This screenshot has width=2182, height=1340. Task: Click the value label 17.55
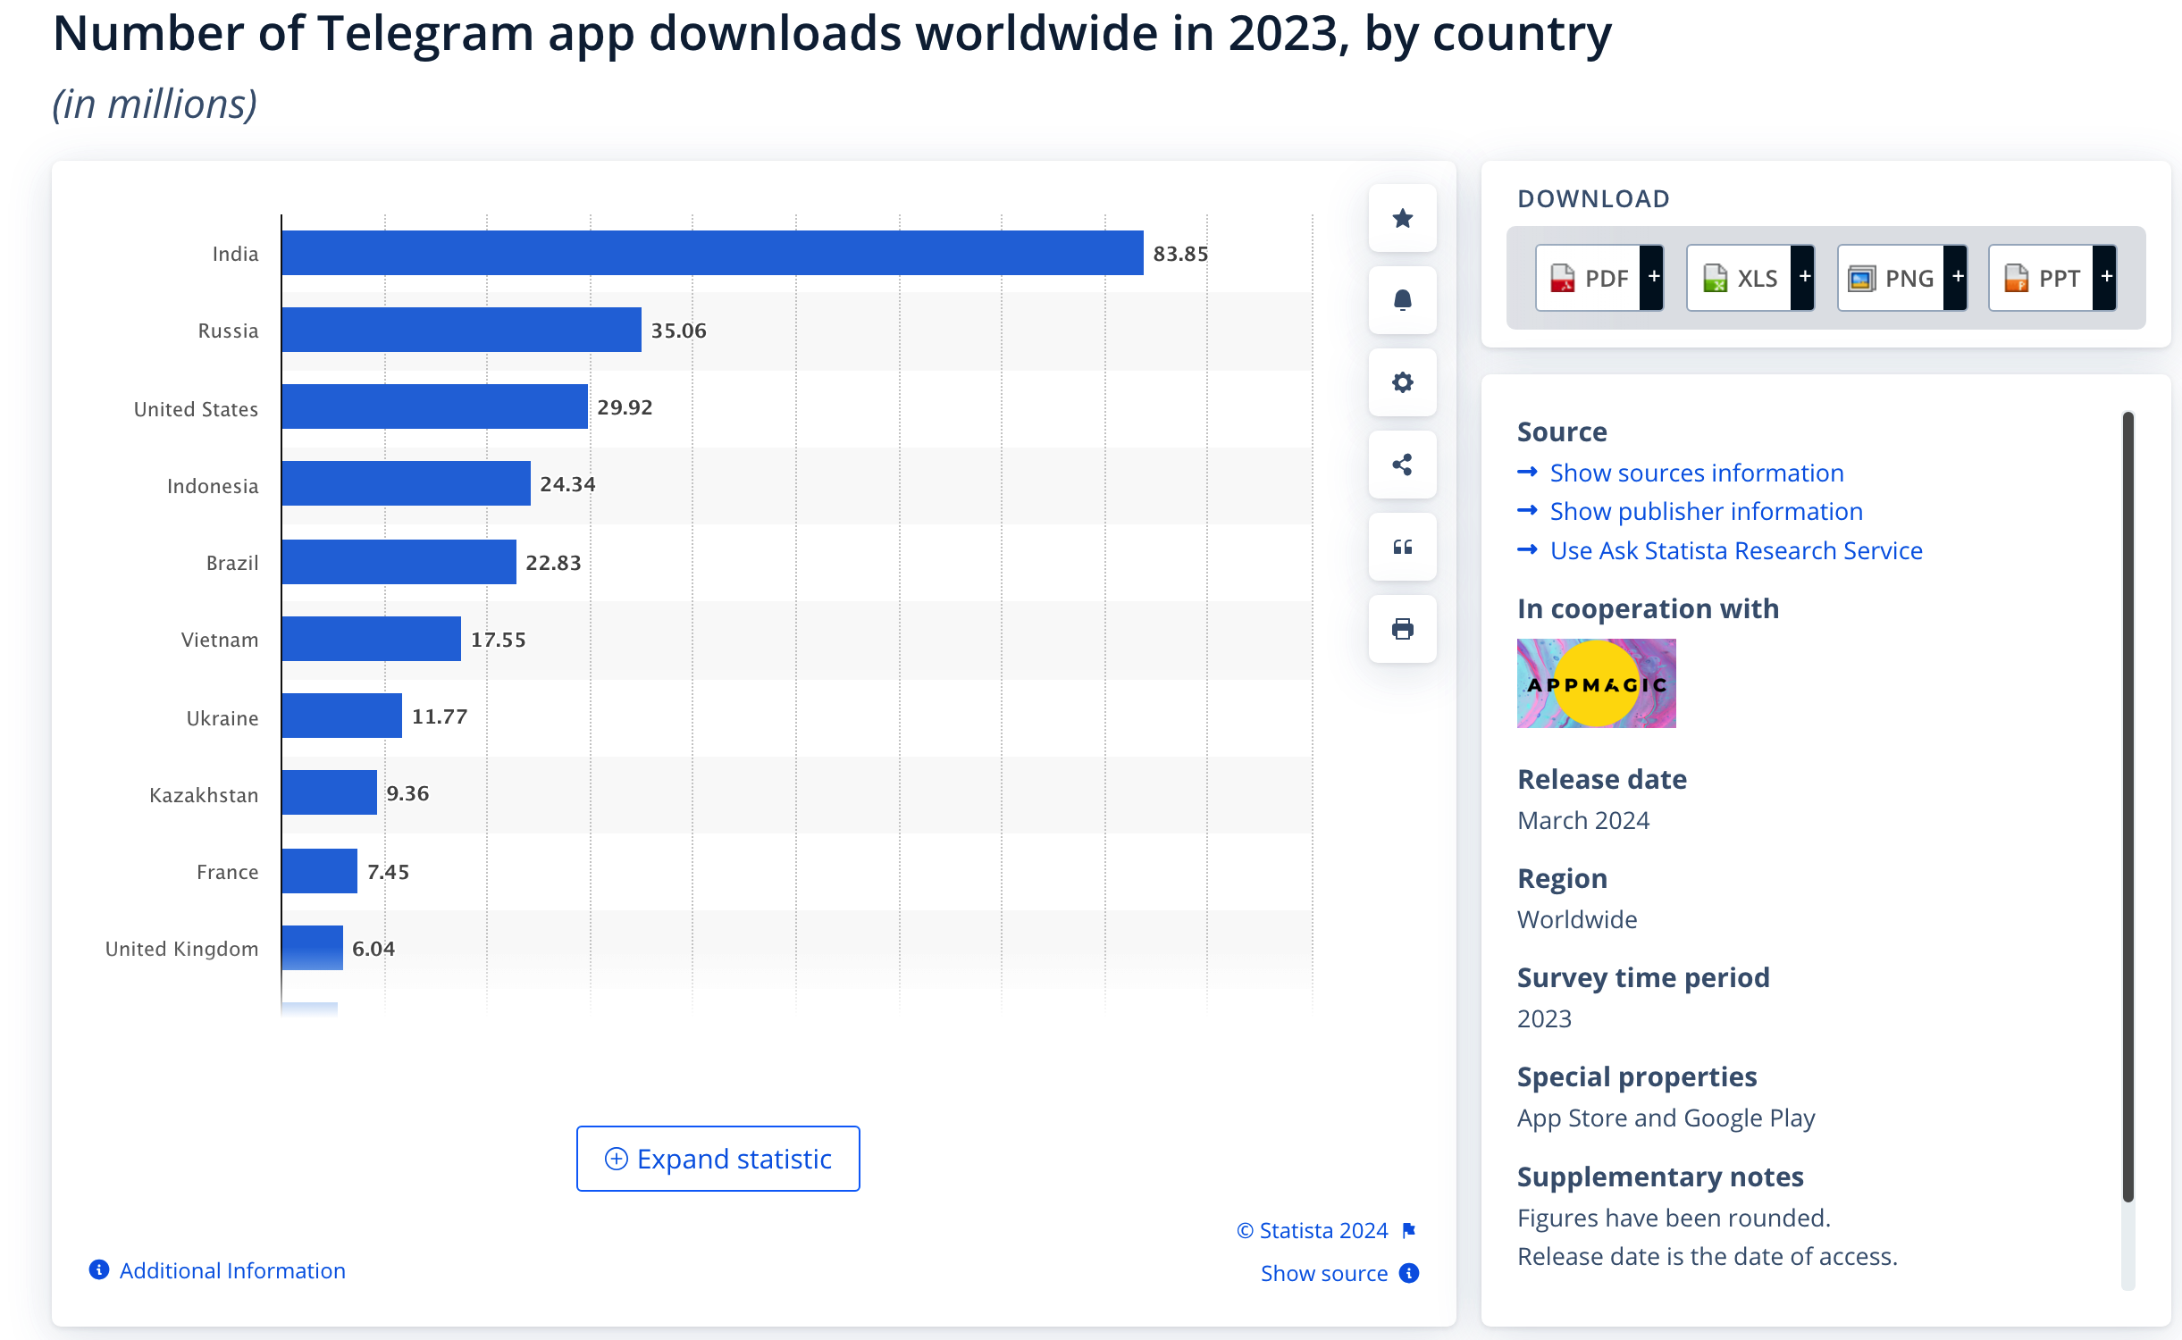click(x=498, y=640)
